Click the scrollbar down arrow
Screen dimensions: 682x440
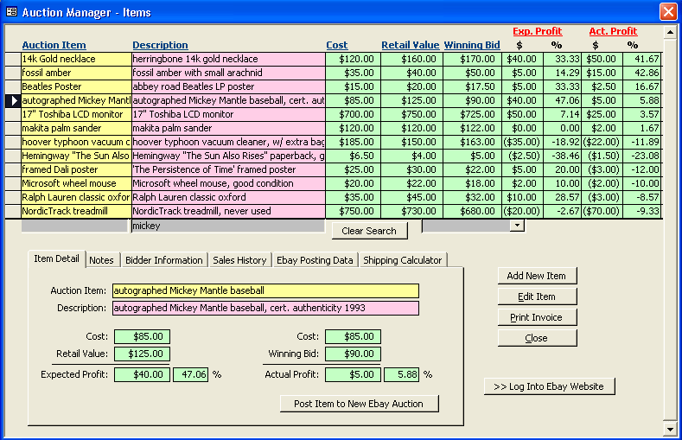click(x=669, y=429)
